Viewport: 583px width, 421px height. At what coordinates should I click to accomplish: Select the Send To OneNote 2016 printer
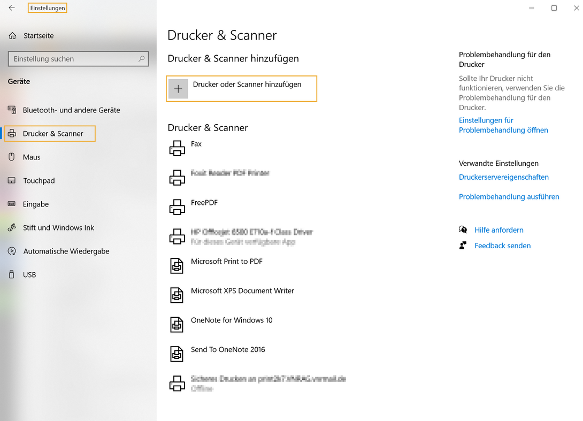point(228,349)
